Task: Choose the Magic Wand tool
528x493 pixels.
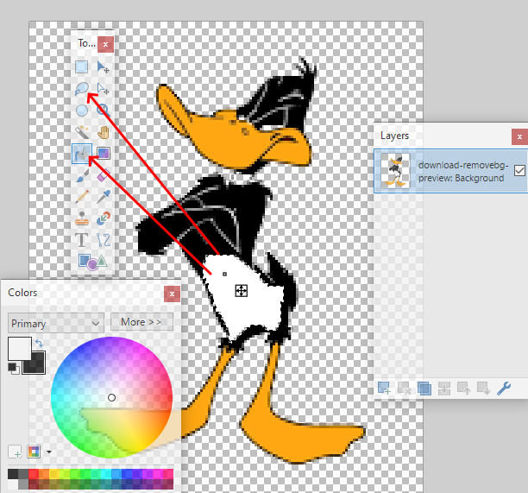Action: (x=81, y=132)
